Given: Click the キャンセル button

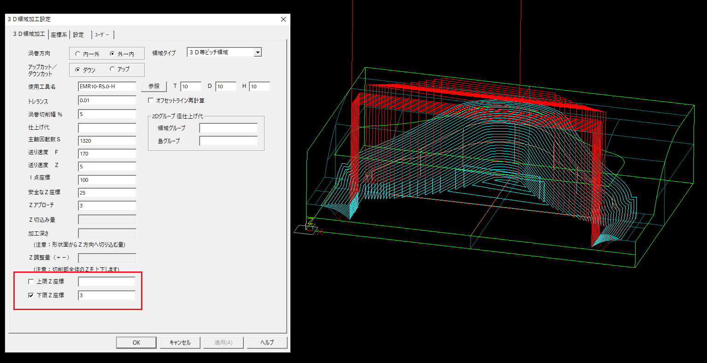Looking at the screenshot, I should coord(180,342).
